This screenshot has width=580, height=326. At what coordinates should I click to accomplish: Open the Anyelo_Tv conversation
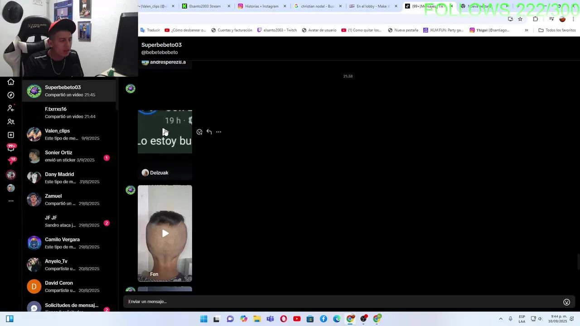(69, 265)
